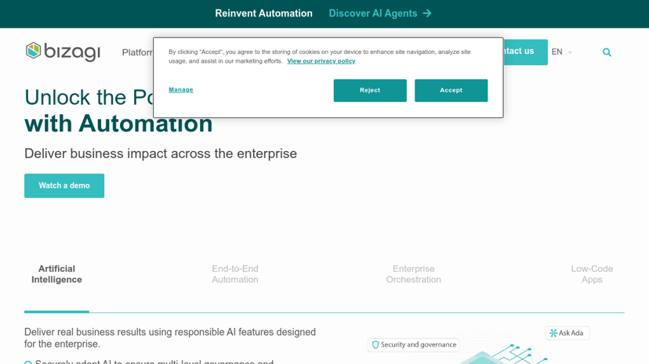Image resolution: width=649 pixels, height=364 pixels.
Task: Reject cookies in the consent dialog
Action: tap(370, 90)
